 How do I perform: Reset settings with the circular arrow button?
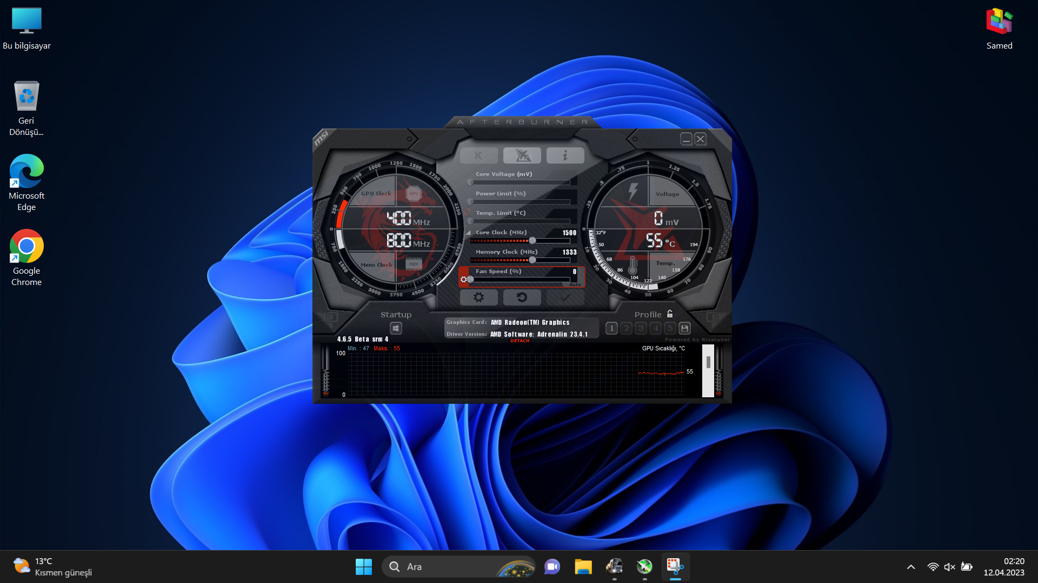522,297
